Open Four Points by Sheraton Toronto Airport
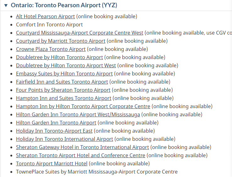Screen dimensions: 232x177 [x=63, y=90]
